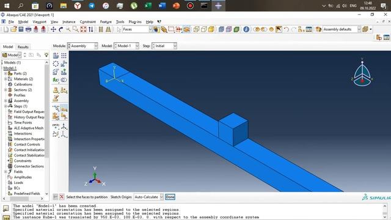The height and width of the screenshot is (220, 391).
Task: Open the File menu
Action: 11,22
